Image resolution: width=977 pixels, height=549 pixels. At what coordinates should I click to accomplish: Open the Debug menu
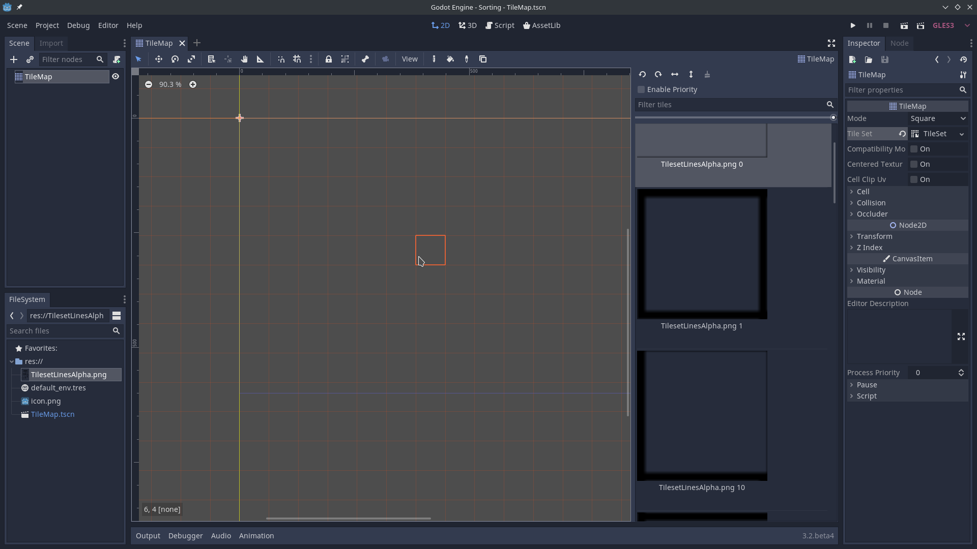tap(78, 25)
